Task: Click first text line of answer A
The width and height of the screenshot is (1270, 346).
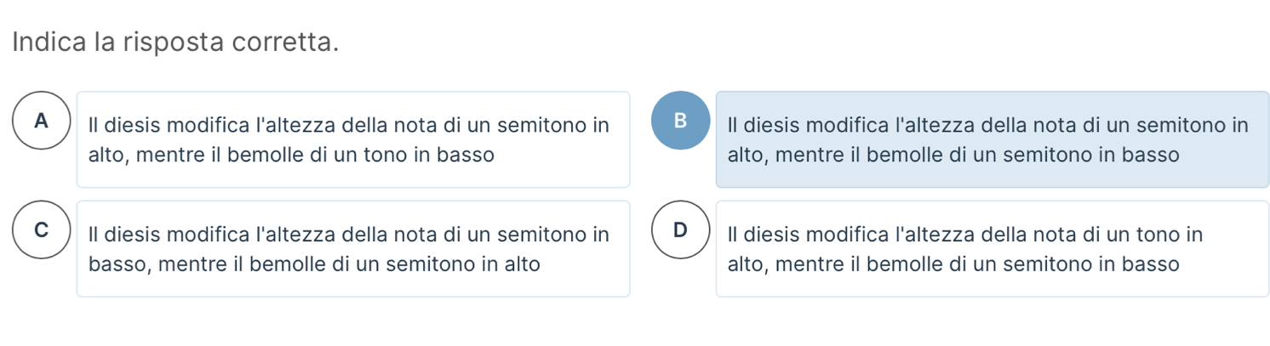Action: pyautogui.click(x=349, y=126)
